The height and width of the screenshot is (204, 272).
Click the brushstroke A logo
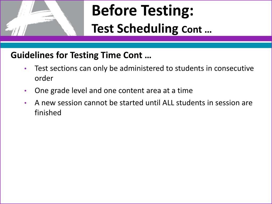coord(41,18)
